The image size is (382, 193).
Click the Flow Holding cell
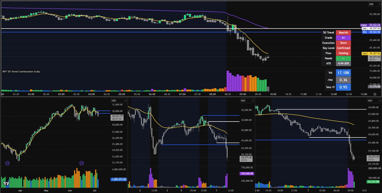pyautogui.click(x=343, y=53)
